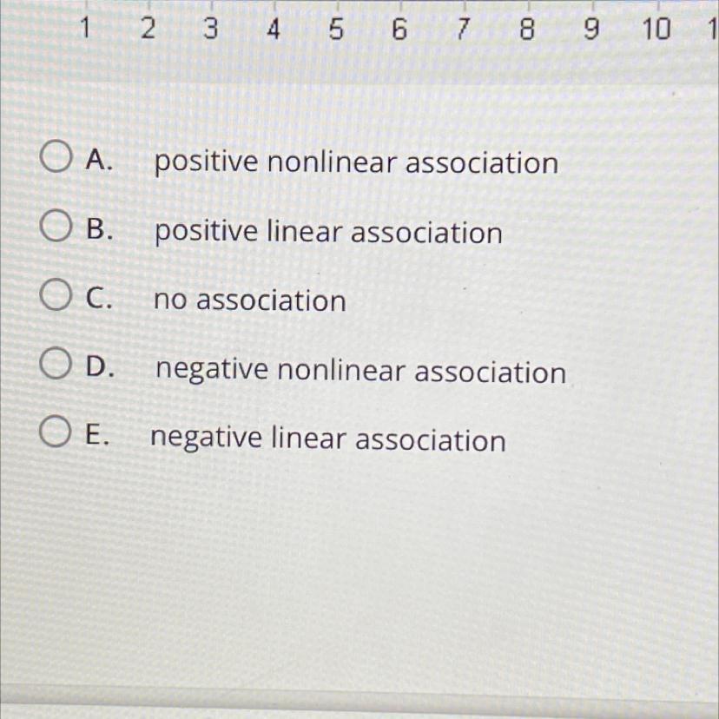Viewport: 719px width, 719px height.
Task: Click the letter "C." option label
Action: pyautogui.click(x=100, y=299)
